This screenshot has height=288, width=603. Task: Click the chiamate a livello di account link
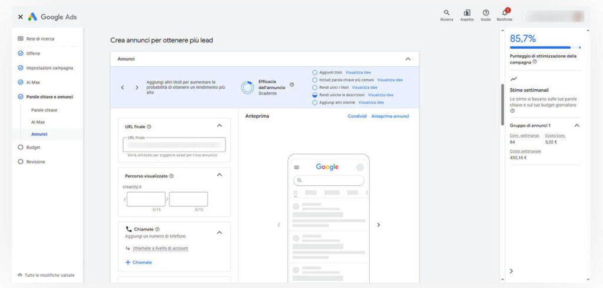coord(160,249)
